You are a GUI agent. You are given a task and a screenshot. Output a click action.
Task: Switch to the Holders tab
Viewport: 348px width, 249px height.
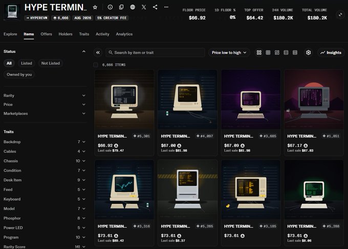pyautogui.click(x=66, y=34)
